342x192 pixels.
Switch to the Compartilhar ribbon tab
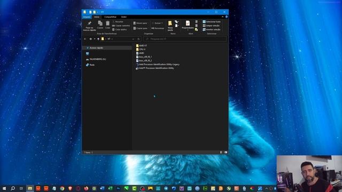point(110,17)
